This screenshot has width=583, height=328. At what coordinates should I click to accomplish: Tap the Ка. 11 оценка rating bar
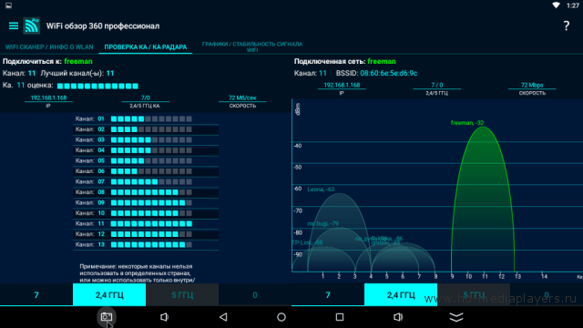(97, 86)
